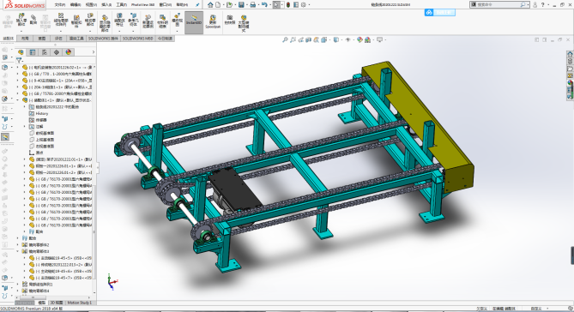Image resolution: width=574 pixels, height=312 pixels.
Task: Click the user login icon
Action: (535, 5)
